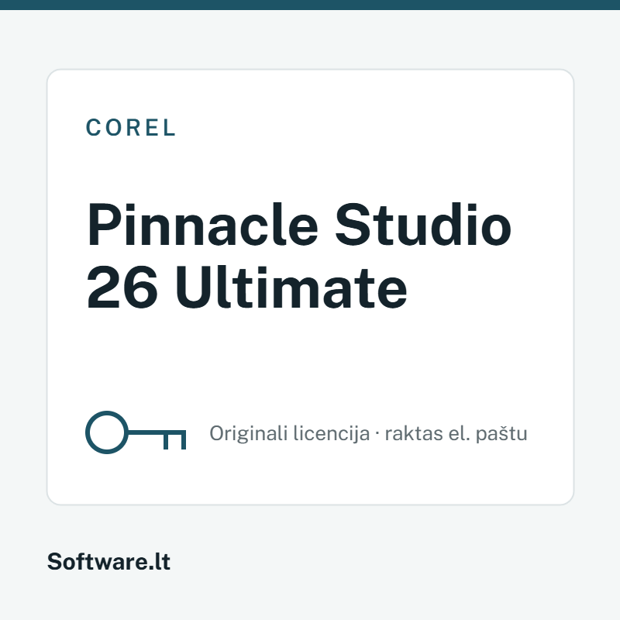620x620 pixels.
Task: Click the COREL brand label
Action: click(x=131, y=128)
